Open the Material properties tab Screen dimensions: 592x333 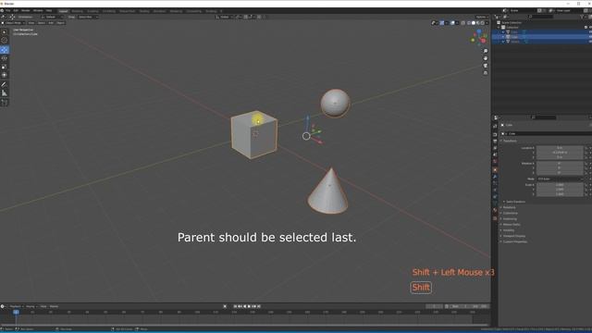(x=495, y=211)
